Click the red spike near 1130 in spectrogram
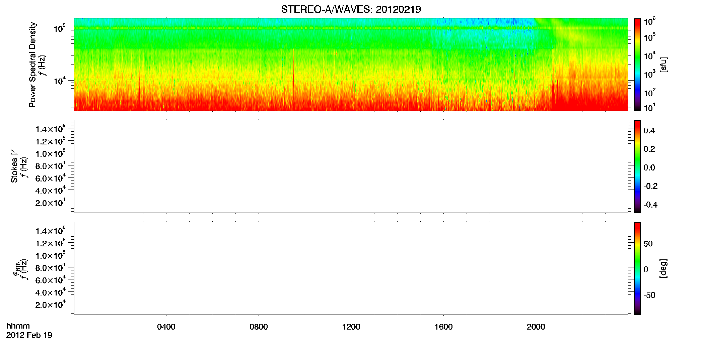The width and height of the screenshot is (702, 361). tap(335, 53)
